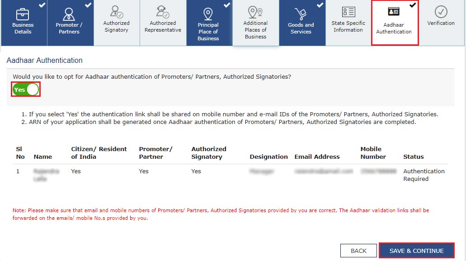The image size is (466, 261).
Task: Click the Promoter / Partners person icon
Action: [69, 14]
